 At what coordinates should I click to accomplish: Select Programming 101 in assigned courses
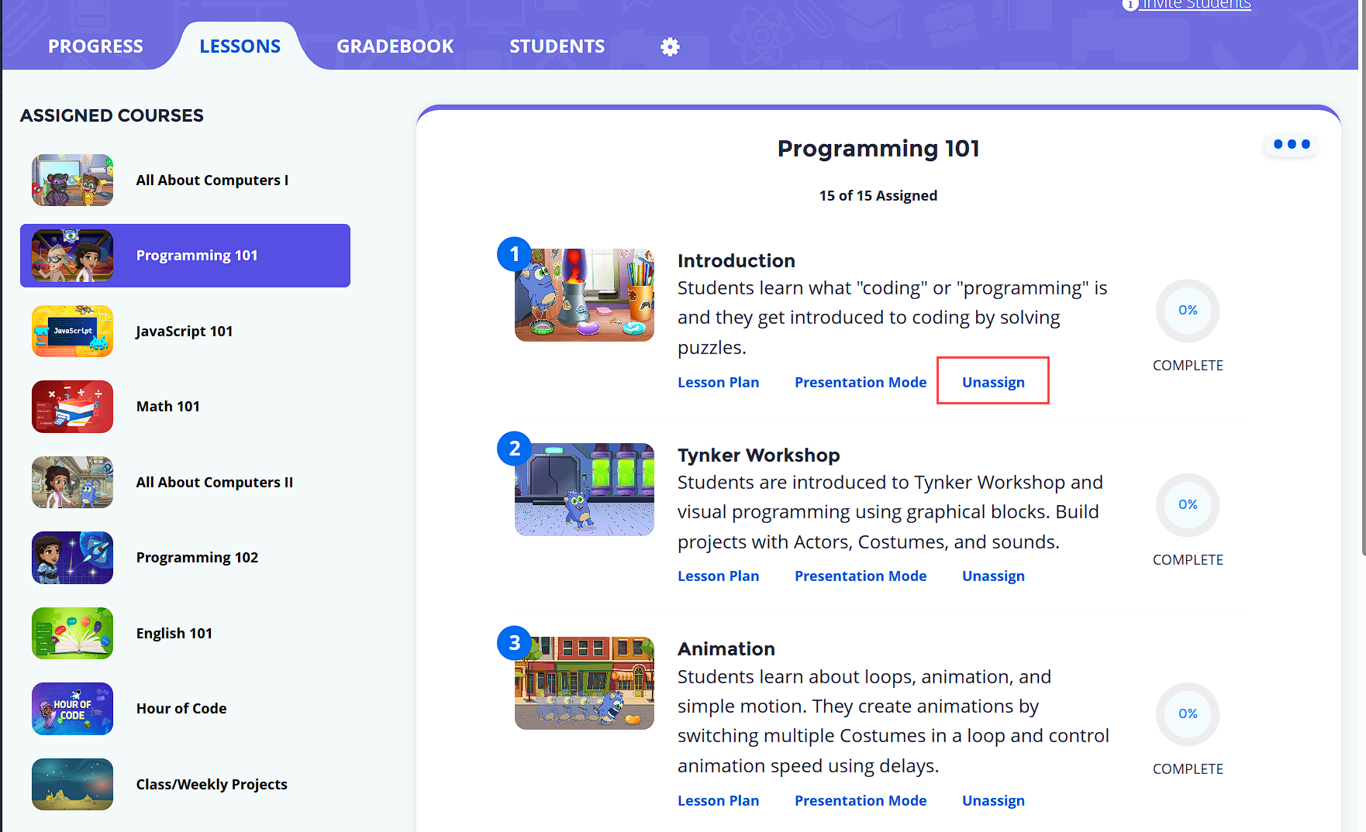185,256
